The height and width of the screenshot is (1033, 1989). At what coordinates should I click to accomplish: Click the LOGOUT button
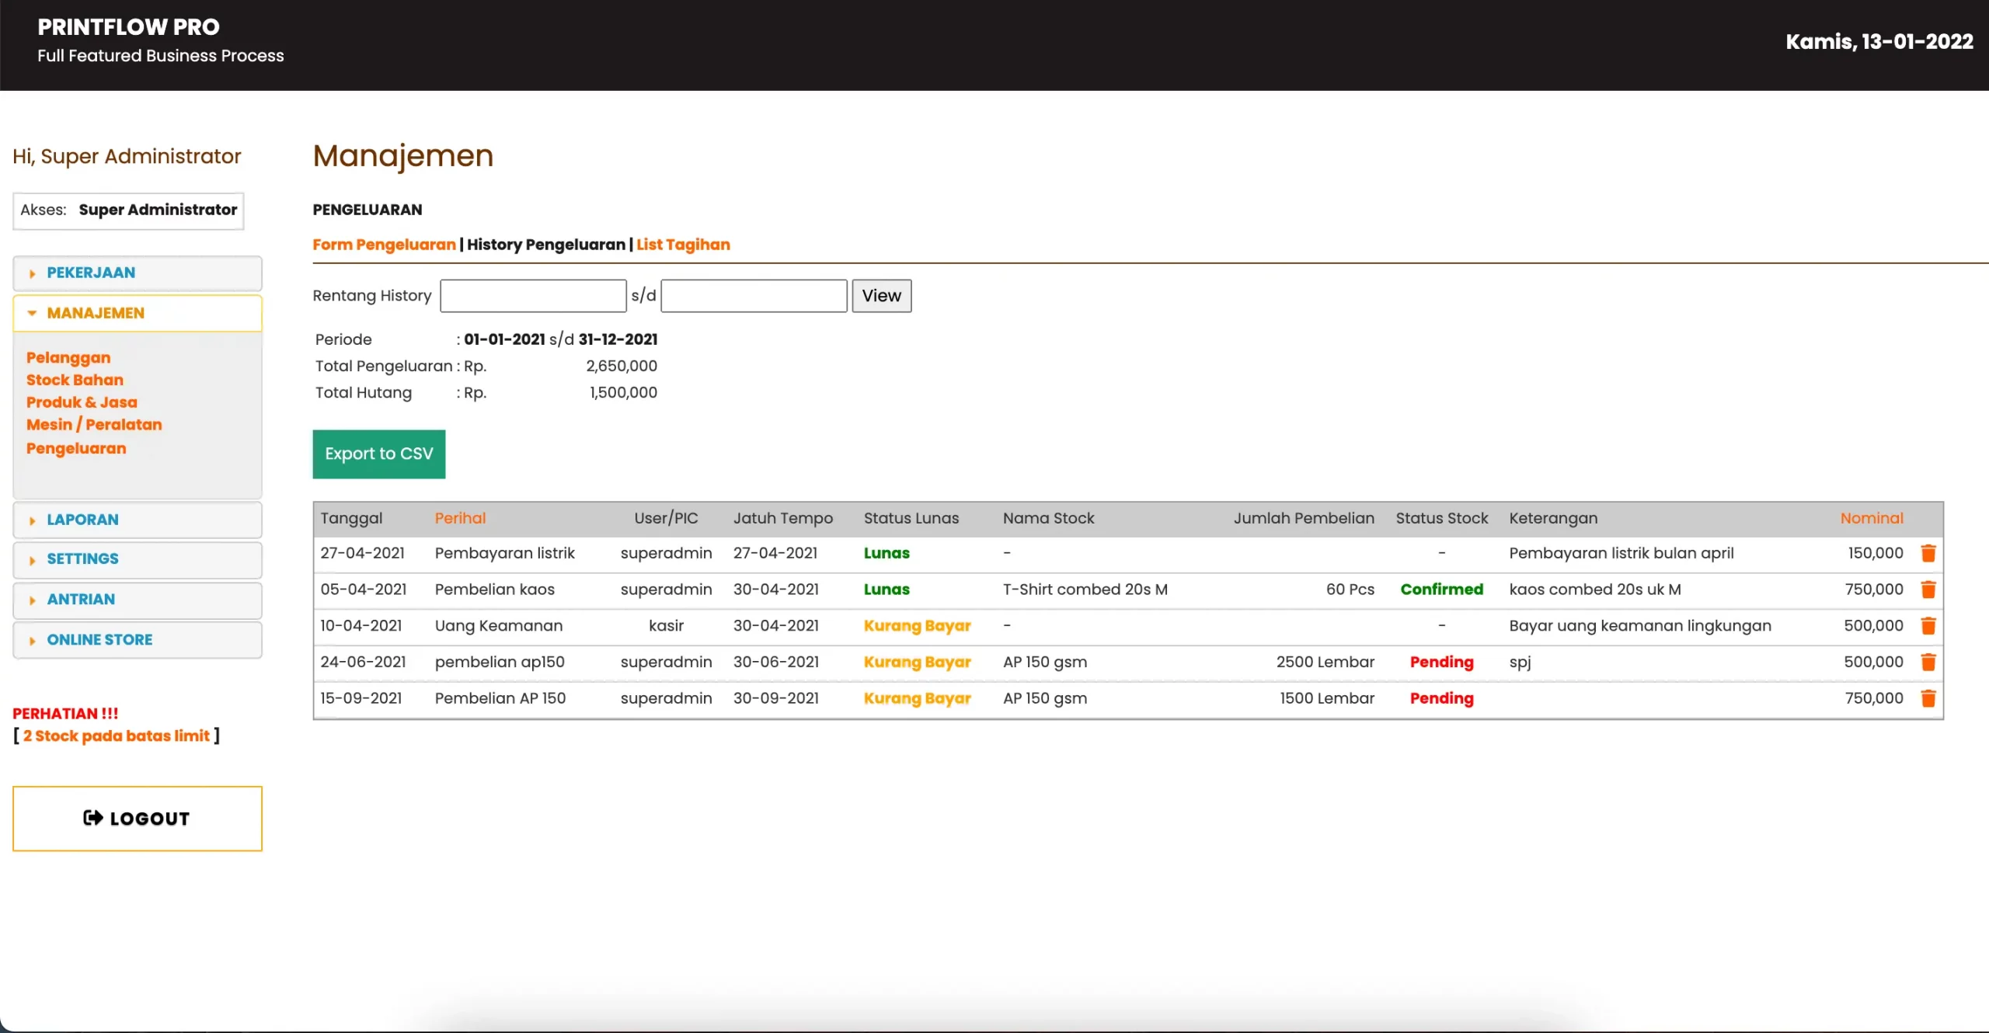click(138, 819)
